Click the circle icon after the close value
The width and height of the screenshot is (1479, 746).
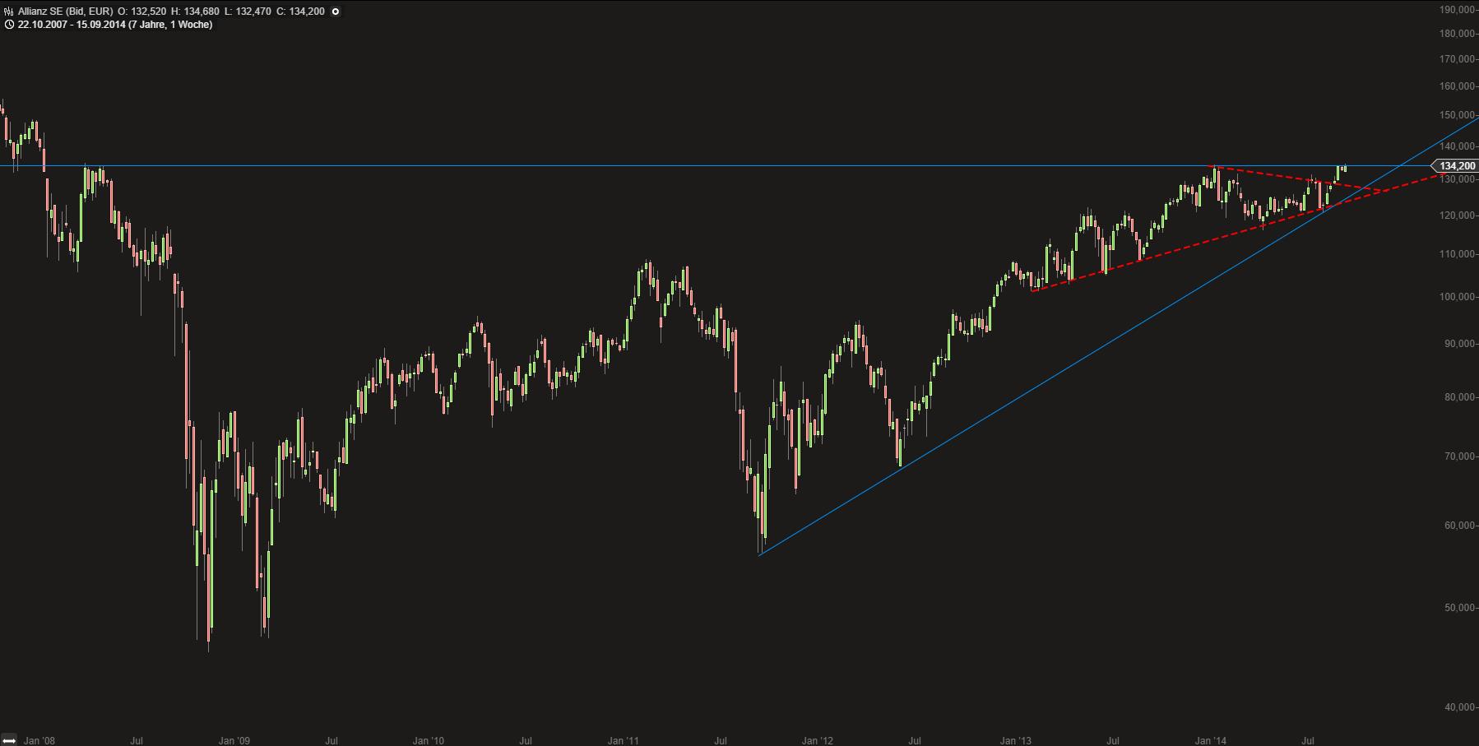[x=336, y=12]
